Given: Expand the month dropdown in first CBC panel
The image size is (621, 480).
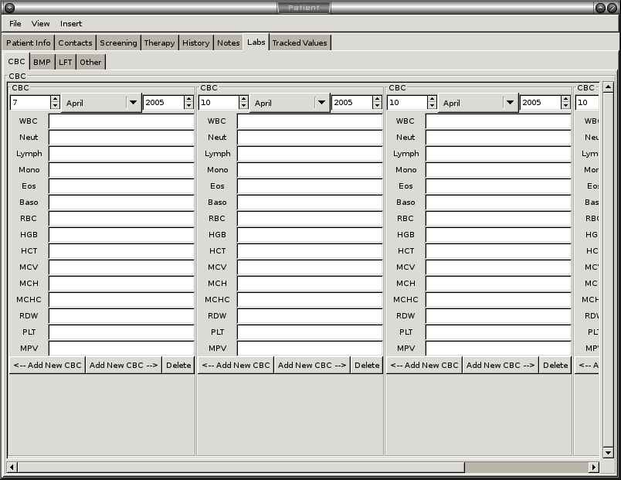Looking at the screenshot, I should (x=132, y=103).
